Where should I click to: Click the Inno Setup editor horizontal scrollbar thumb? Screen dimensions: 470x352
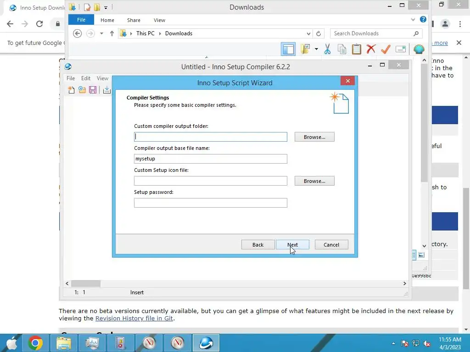tap(86, 283)
